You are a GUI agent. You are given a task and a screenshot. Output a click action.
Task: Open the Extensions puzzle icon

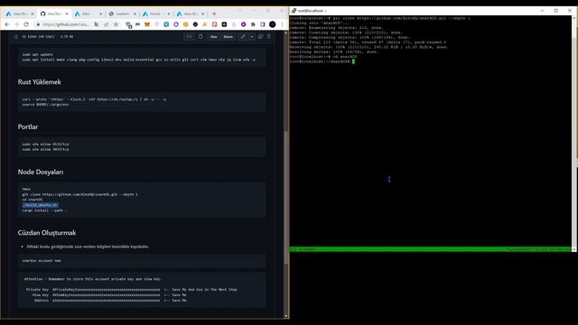point(253,24)
